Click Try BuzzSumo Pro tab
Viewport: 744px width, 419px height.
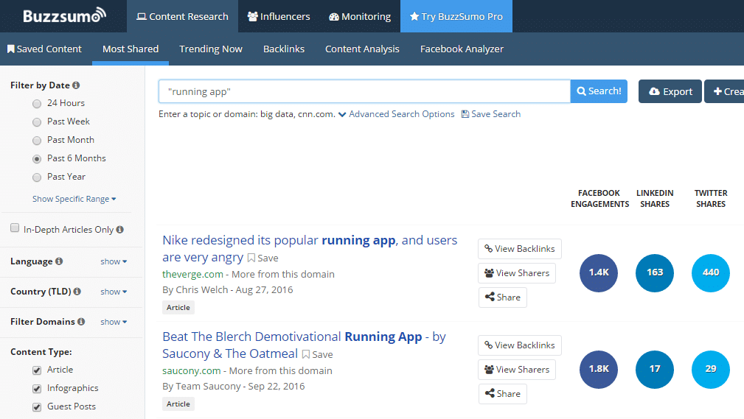[x=456, y=16]
